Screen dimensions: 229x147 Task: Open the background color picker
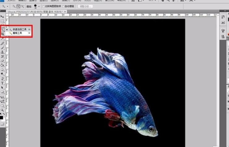click(4, 120)
